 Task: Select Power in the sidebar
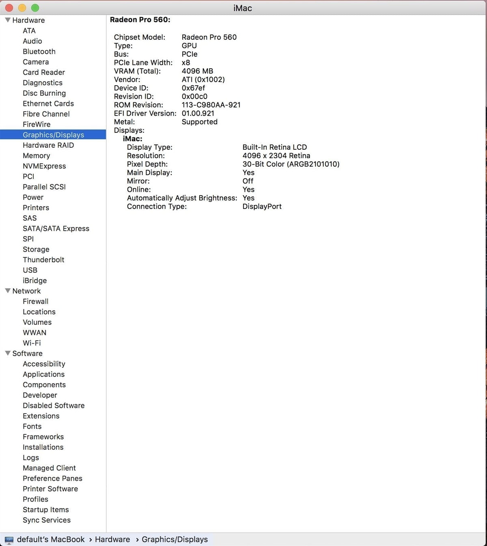point(33,197)
